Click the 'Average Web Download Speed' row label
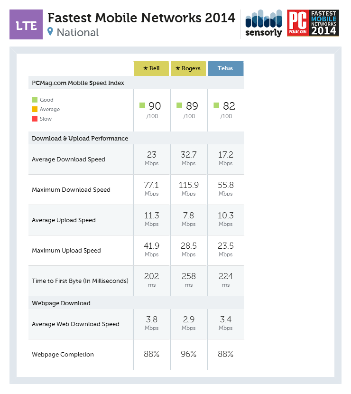The width and height of the screenshot is (351, 394). (75, 324)
